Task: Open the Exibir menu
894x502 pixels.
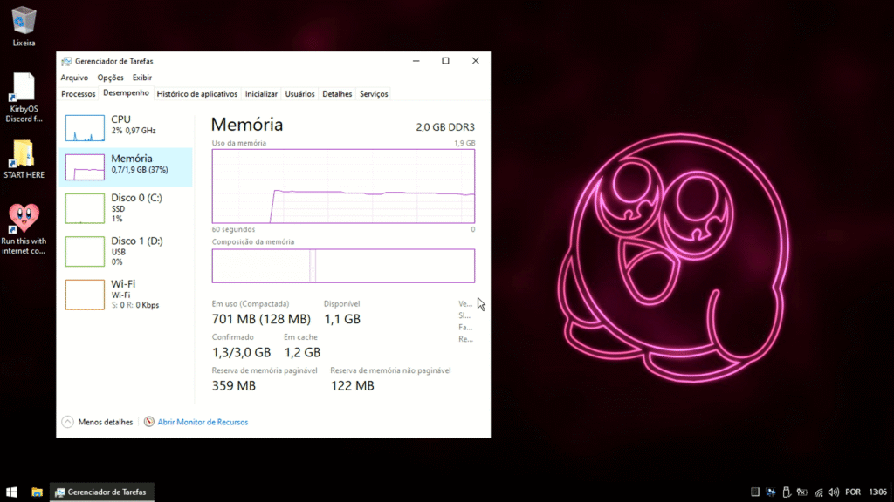Action: click(x=142, y=78)
